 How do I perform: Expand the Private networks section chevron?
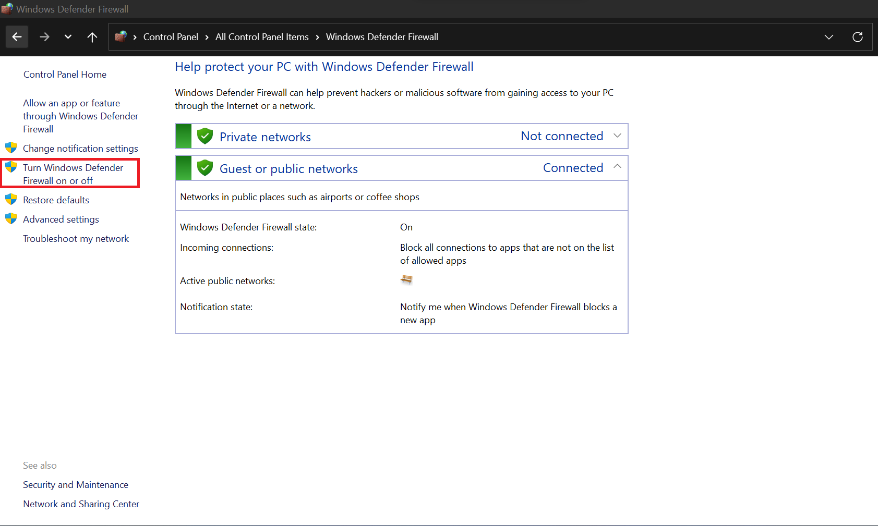617,136
